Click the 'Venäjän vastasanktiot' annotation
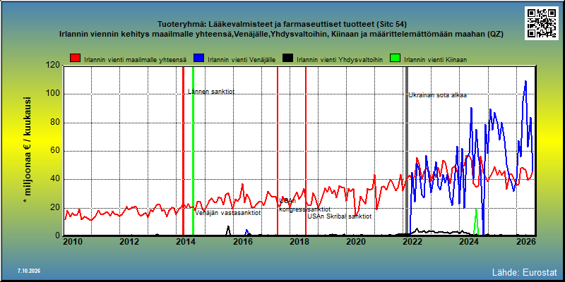Viewport: 565px width, 282px height. [x=227, y=213]
